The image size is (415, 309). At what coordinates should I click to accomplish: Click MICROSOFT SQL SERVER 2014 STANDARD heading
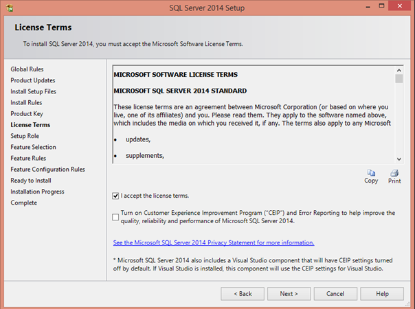[x=180, y=91]
